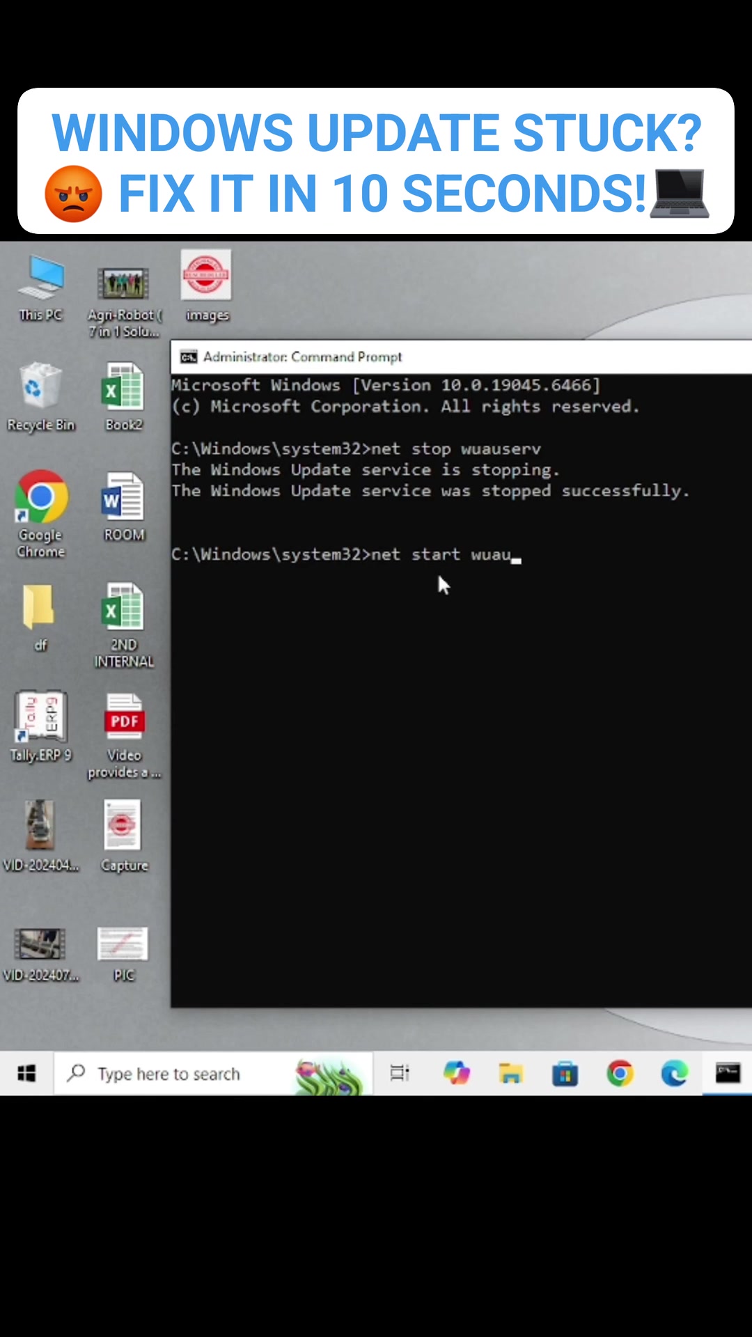The width and height of the screenshot is (752, 1337).
Task: Open Capture image file
Action: tap(124, 836)
